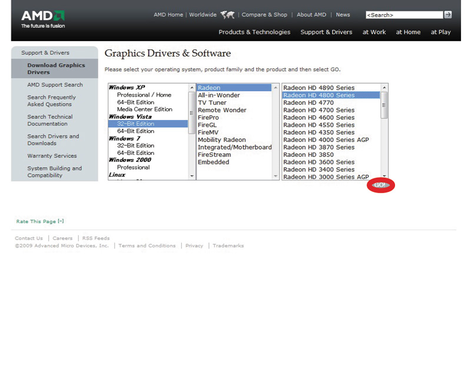
Task: Select Radeon product family
Action: point(234,88)
